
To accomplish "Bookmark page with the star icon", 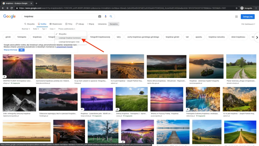I will click(x=236, y=8).
